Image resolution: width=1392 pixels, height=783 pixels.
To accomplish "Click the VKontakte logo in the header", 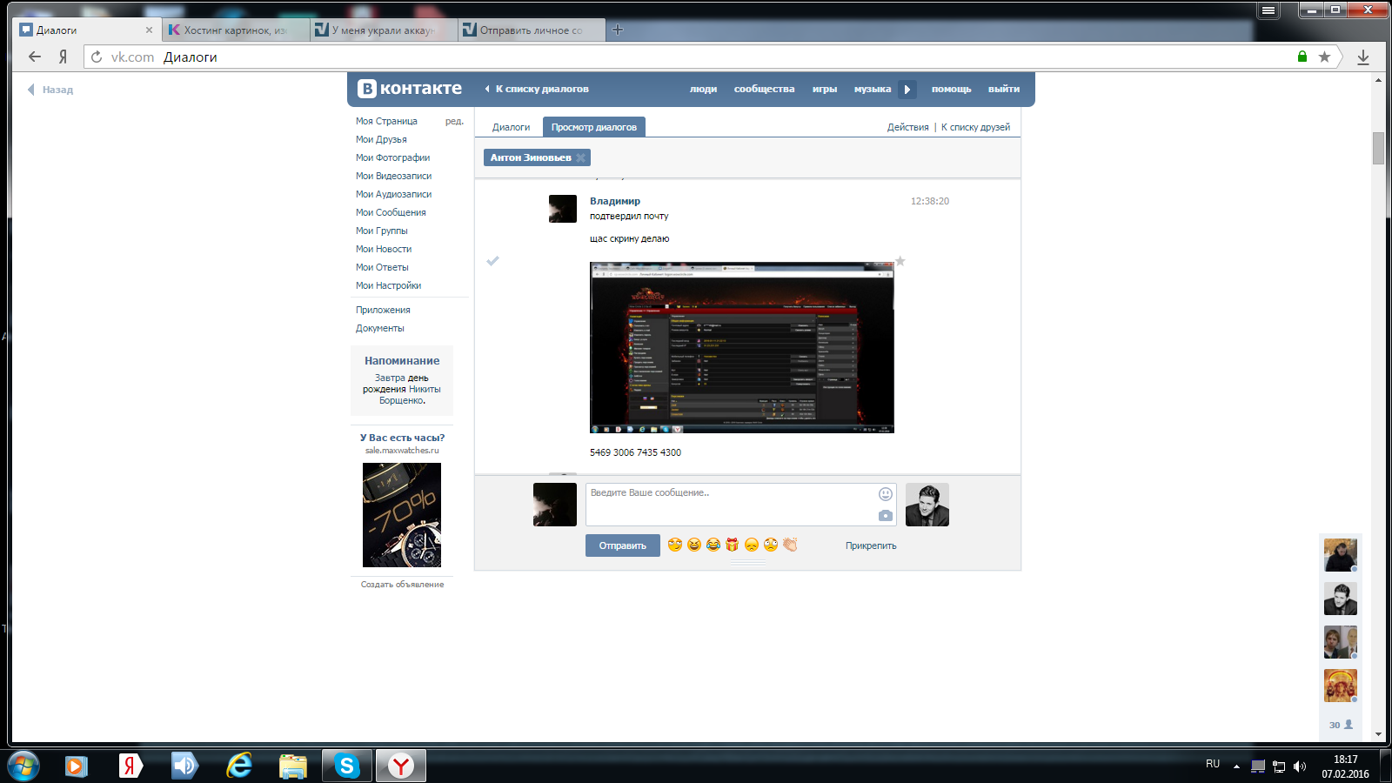I will click(x=410, y=89).
